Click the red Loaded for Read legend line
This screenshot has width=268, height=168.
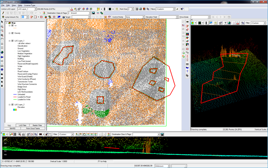click(15, 97)
